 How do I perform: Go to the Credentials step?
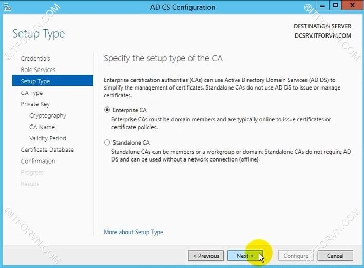pos(35,59)
